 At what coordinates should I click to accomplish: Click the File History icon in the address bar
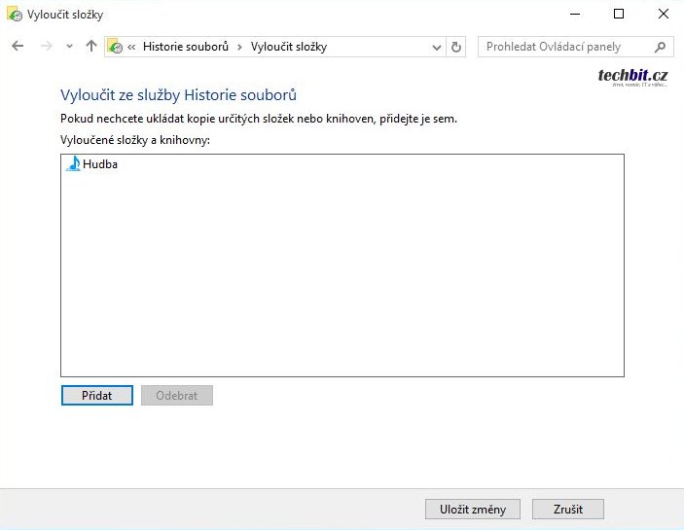coord(116,47)
